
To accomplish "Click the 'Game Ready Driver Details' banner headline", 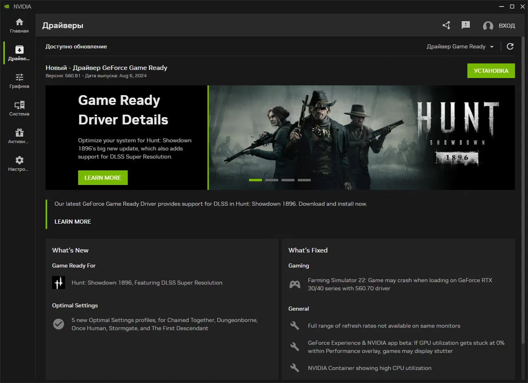I will pyautogui.click(x=123, y=110).
